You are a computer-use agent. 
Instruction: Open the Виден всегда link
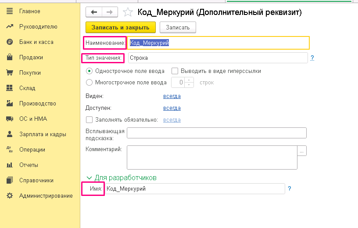pos(172,96)
